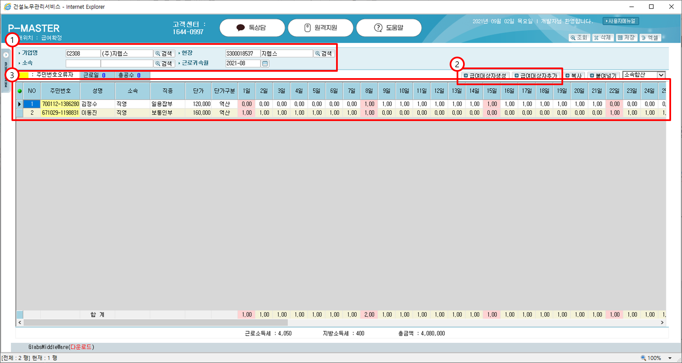Screen dimensions: 682x363
Task: Click the 급여대상자생성 button
Action: pos(485,76)
